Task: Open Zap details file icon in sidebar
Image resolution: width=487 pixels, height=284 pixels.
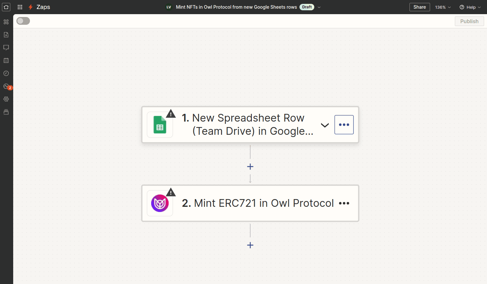Action: [6, 35]
